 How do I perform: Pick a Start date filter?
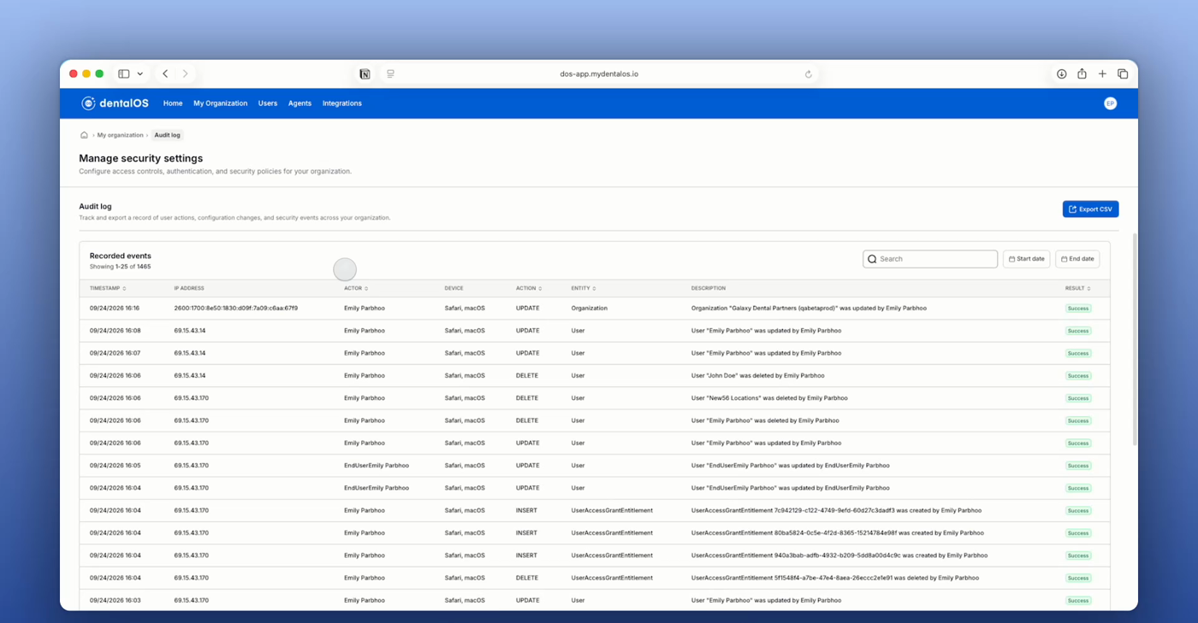click(1026, 259)
